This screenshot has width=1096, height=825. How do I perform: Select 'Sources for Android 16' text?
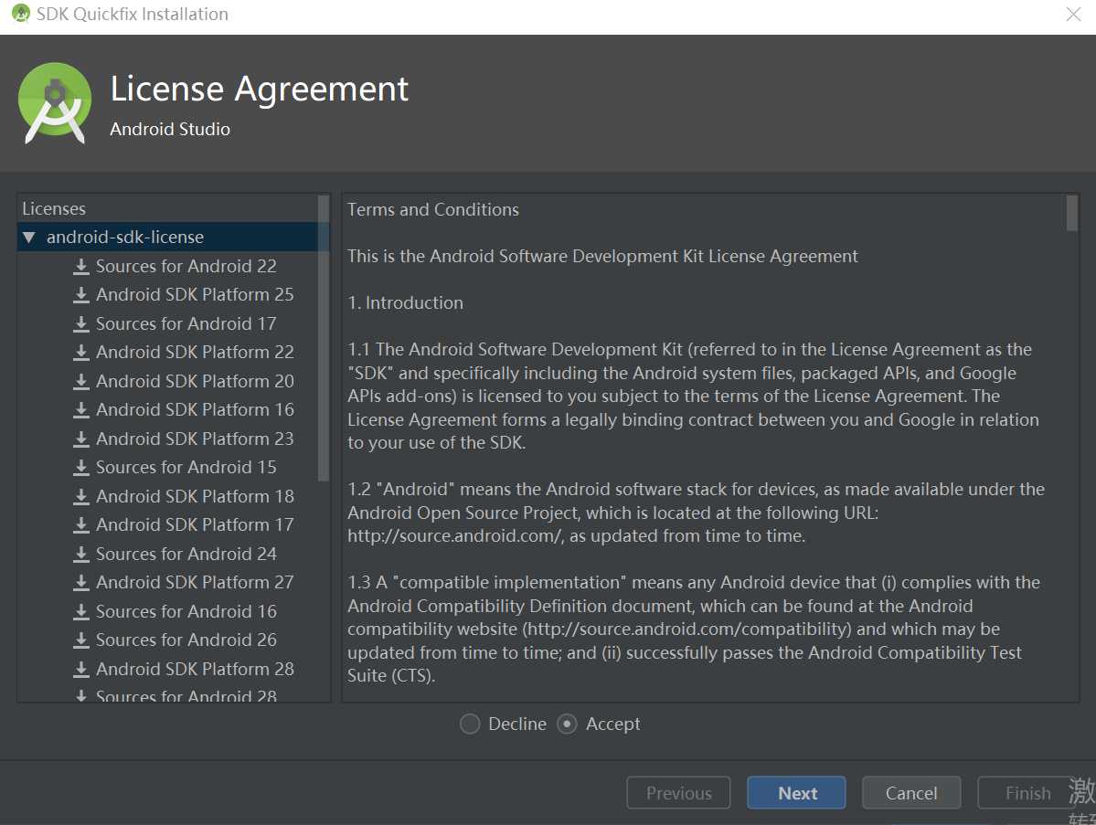click(x=186, y=612)
